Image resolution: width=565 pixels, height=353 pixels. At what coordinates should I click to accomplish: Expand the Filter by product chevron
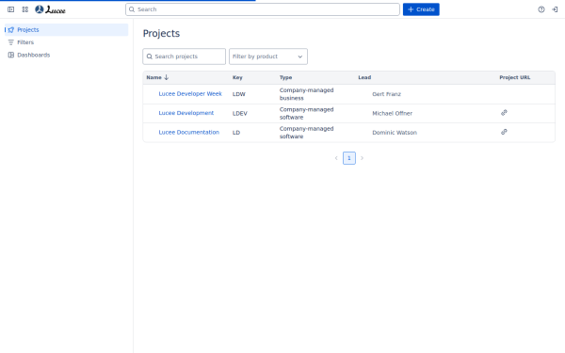[x=299, y=56]
